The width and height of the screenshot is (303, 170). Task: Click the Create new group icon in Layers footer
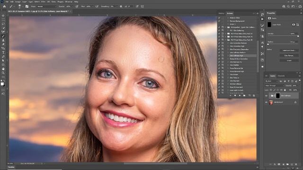point(287,164)
